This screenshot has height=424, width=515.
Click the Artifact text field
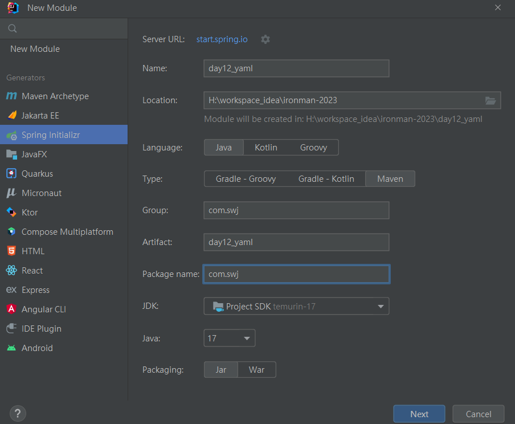tap(296, 242)
